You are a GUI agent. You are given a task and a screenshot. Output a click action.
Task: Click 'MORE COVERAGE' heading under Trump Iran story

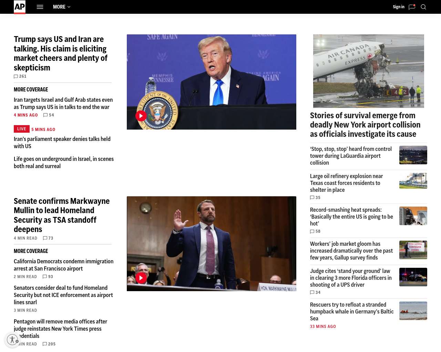31,89
